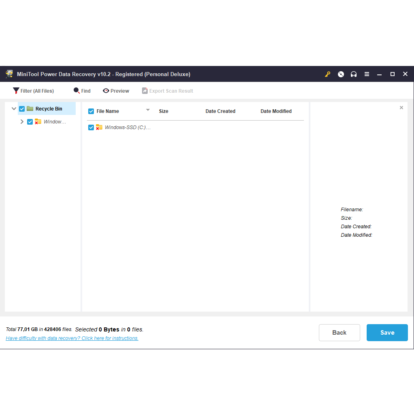Viewport: 414px width, 414px height.
Task: Click the Filename: label in preview panel
Action: click(352, 209)
